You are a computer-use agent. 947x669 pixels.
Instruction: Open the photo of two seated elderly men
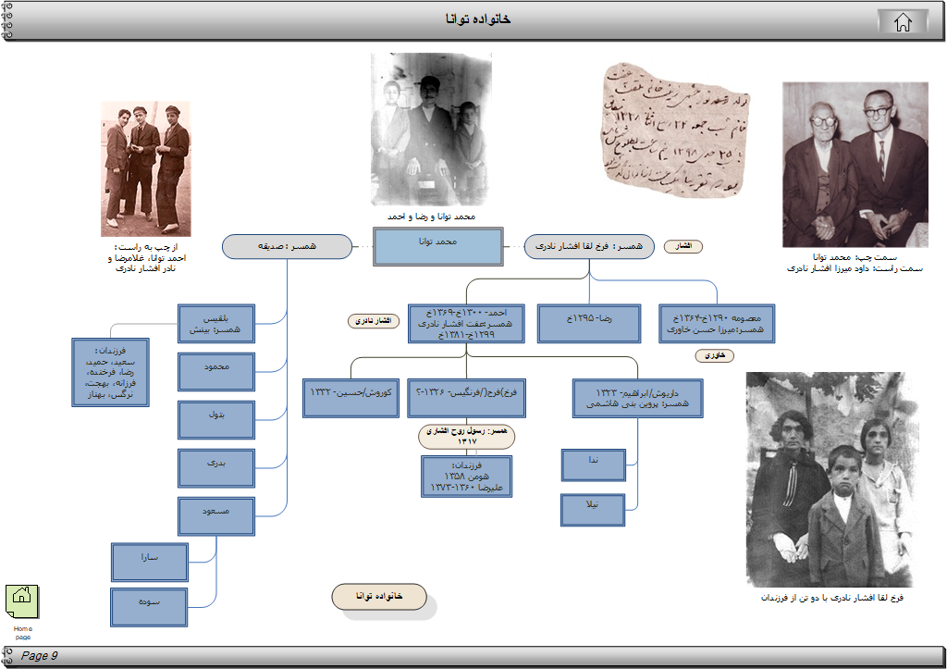click(x=855, y=164)
